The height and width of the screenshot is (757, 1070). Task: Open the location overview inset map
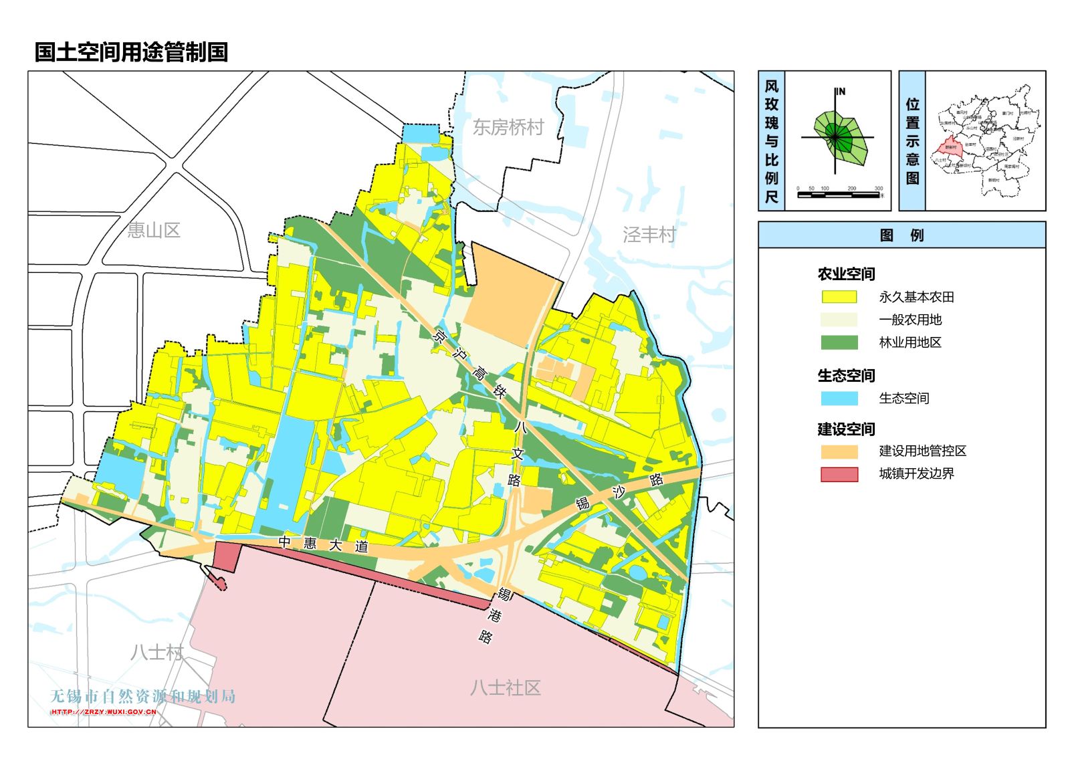click(x=986, y=141)
